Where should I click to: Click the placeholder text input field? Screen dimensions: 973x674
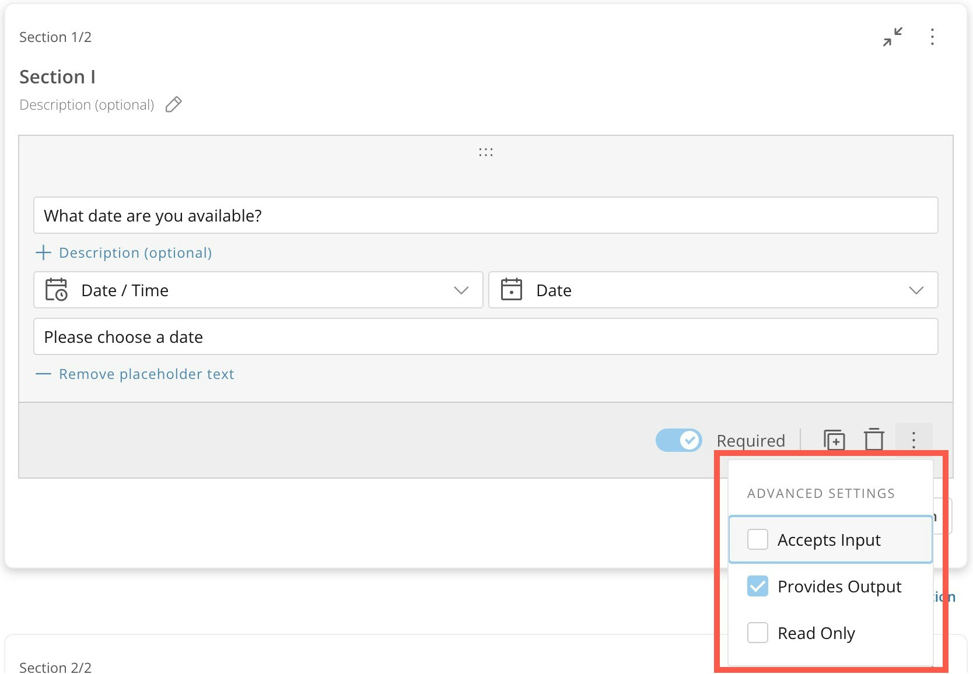click(x=486, y=336)
